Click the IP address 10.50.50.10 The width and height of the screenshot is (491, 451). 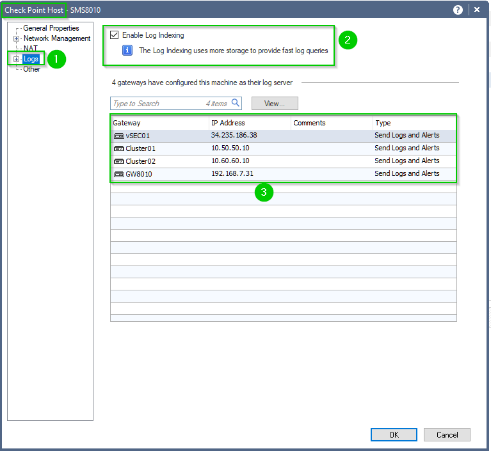[x=230, y=148]
